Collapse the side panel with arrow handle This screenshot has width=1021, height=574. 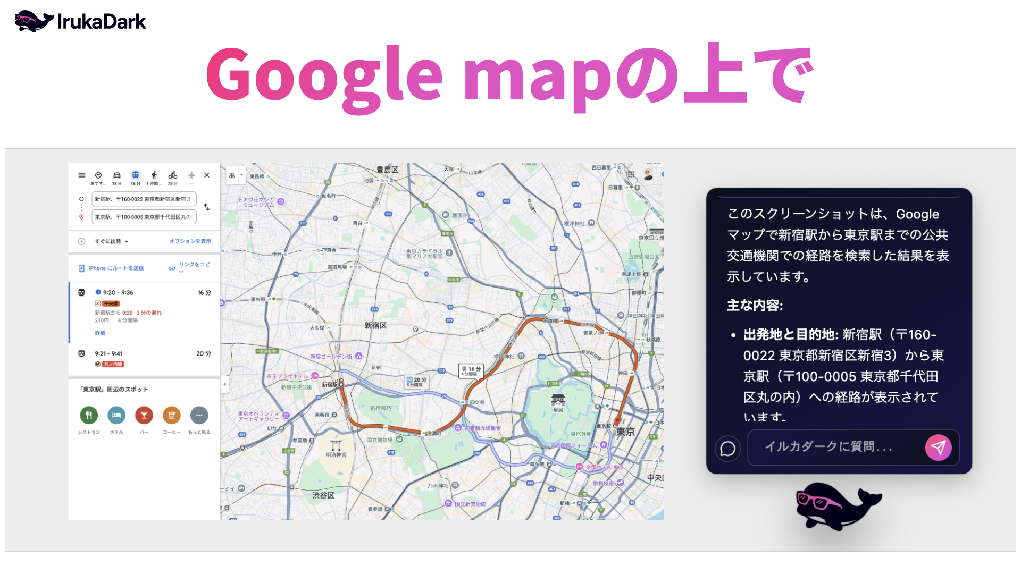point(224,384)
